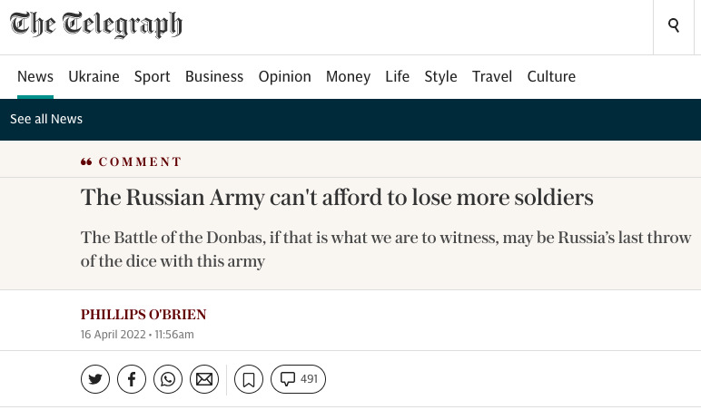Open the Money section
The image size is (701, 410).
(348, 76)
